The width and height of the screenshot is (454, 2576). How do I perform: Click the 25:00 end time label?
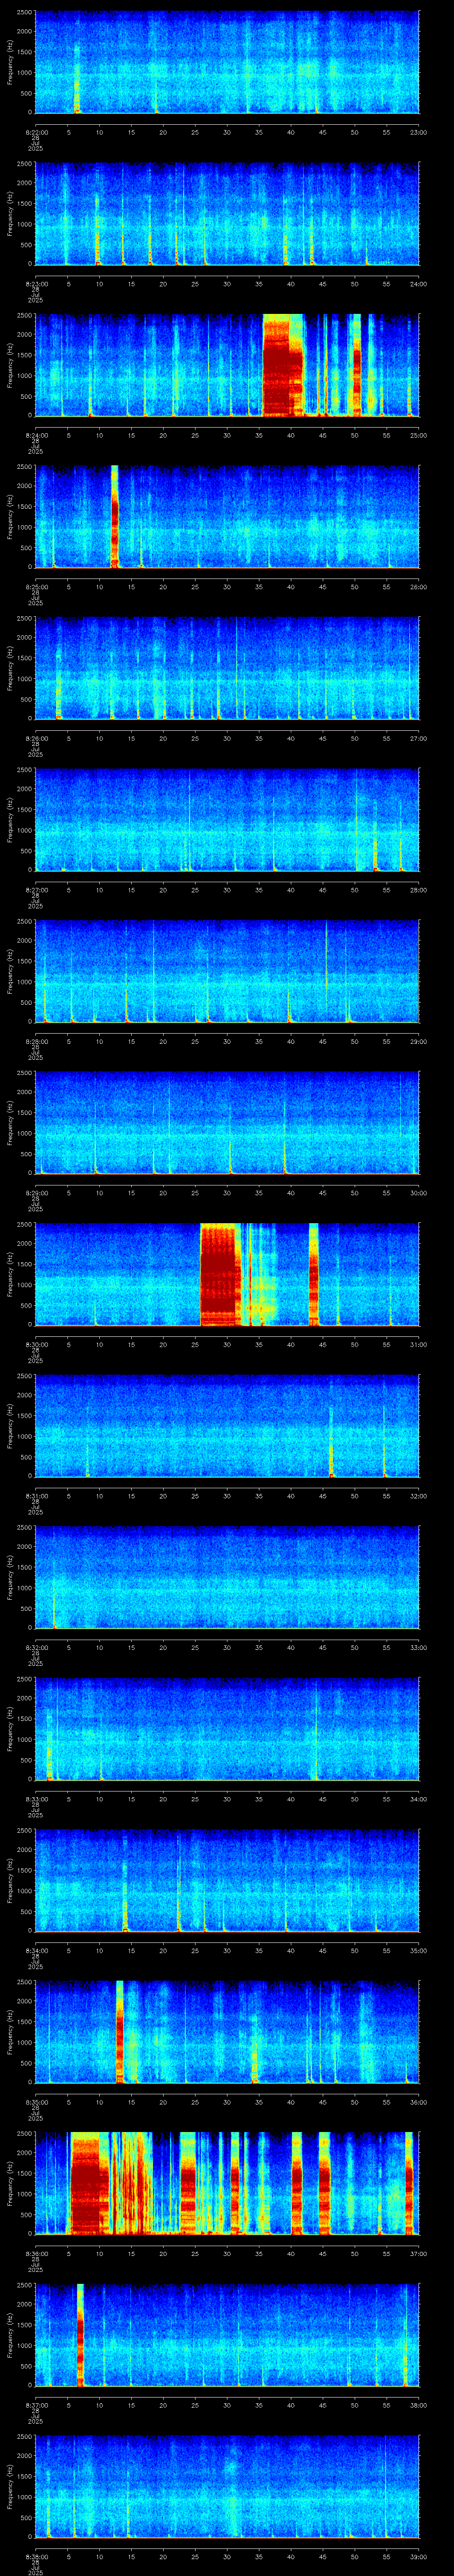418,435
